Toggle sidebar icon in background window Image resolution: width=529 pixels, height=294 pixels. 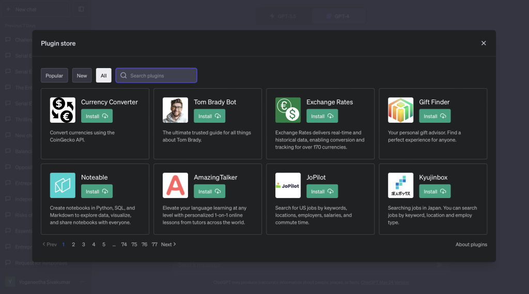(81, 9)
